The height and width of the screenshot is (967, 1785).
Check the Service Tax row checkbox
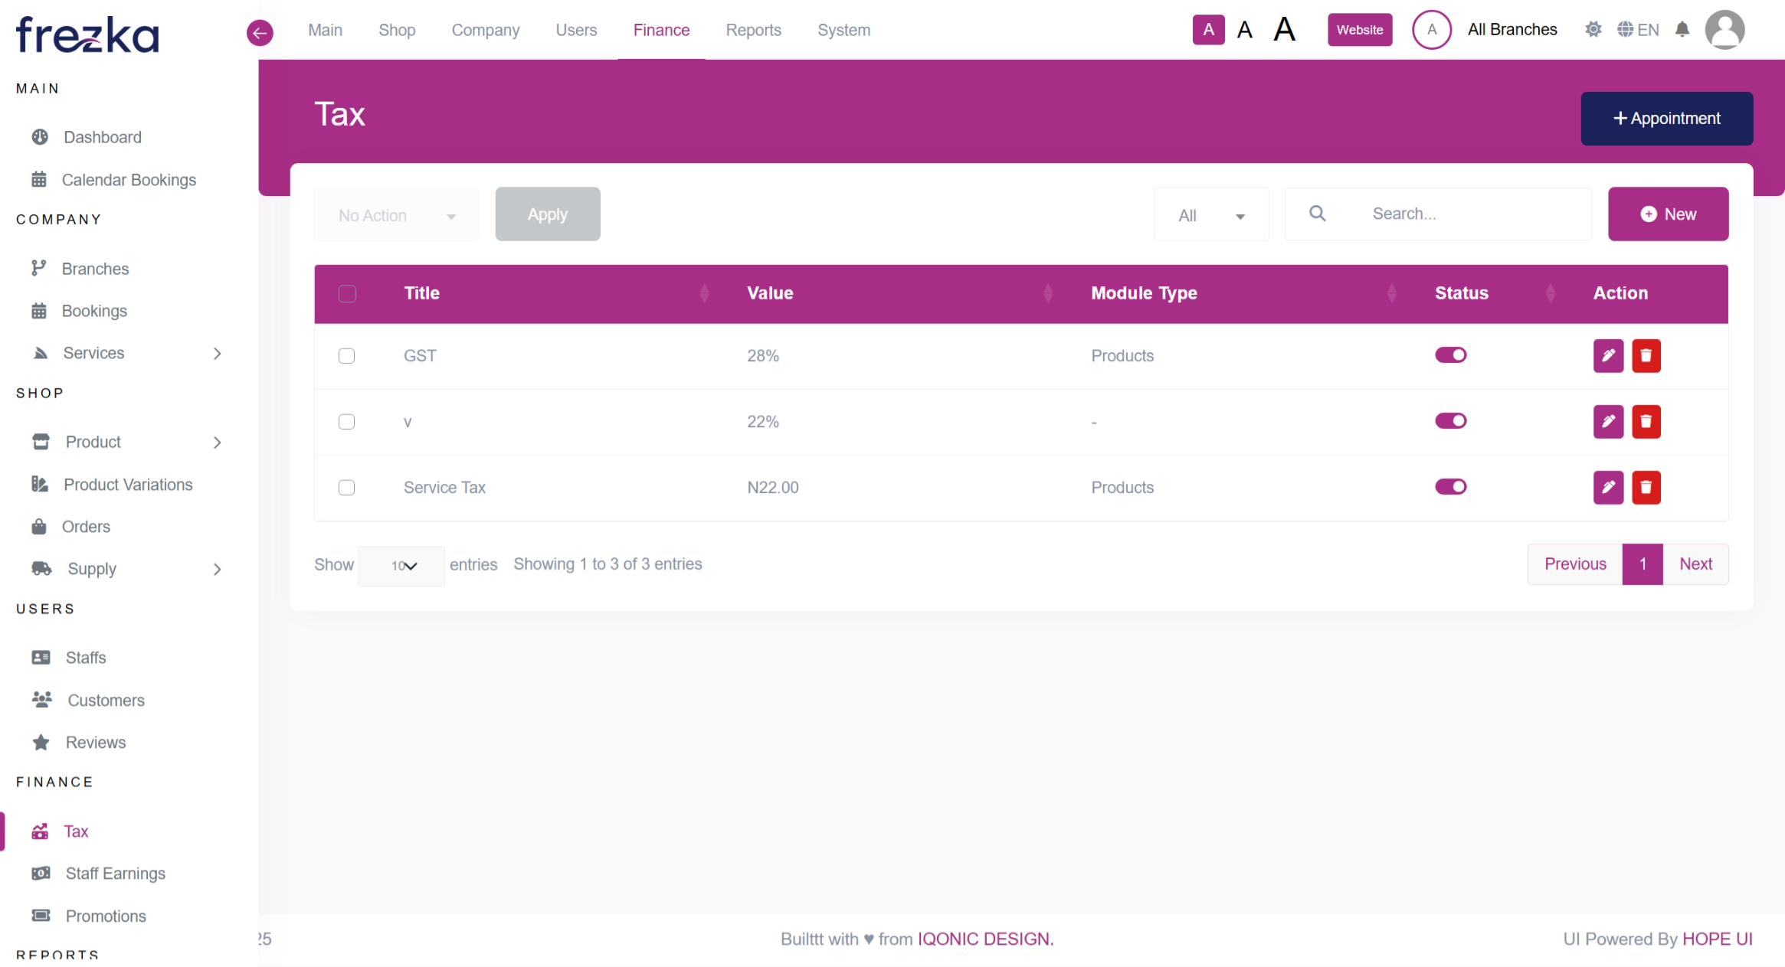click(x=346, y=488)
